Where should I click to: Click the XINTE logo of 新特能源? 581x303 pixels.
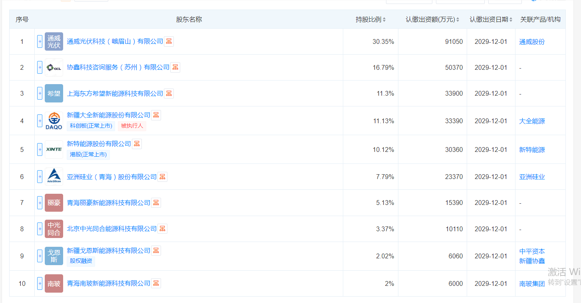click(54, 149)
